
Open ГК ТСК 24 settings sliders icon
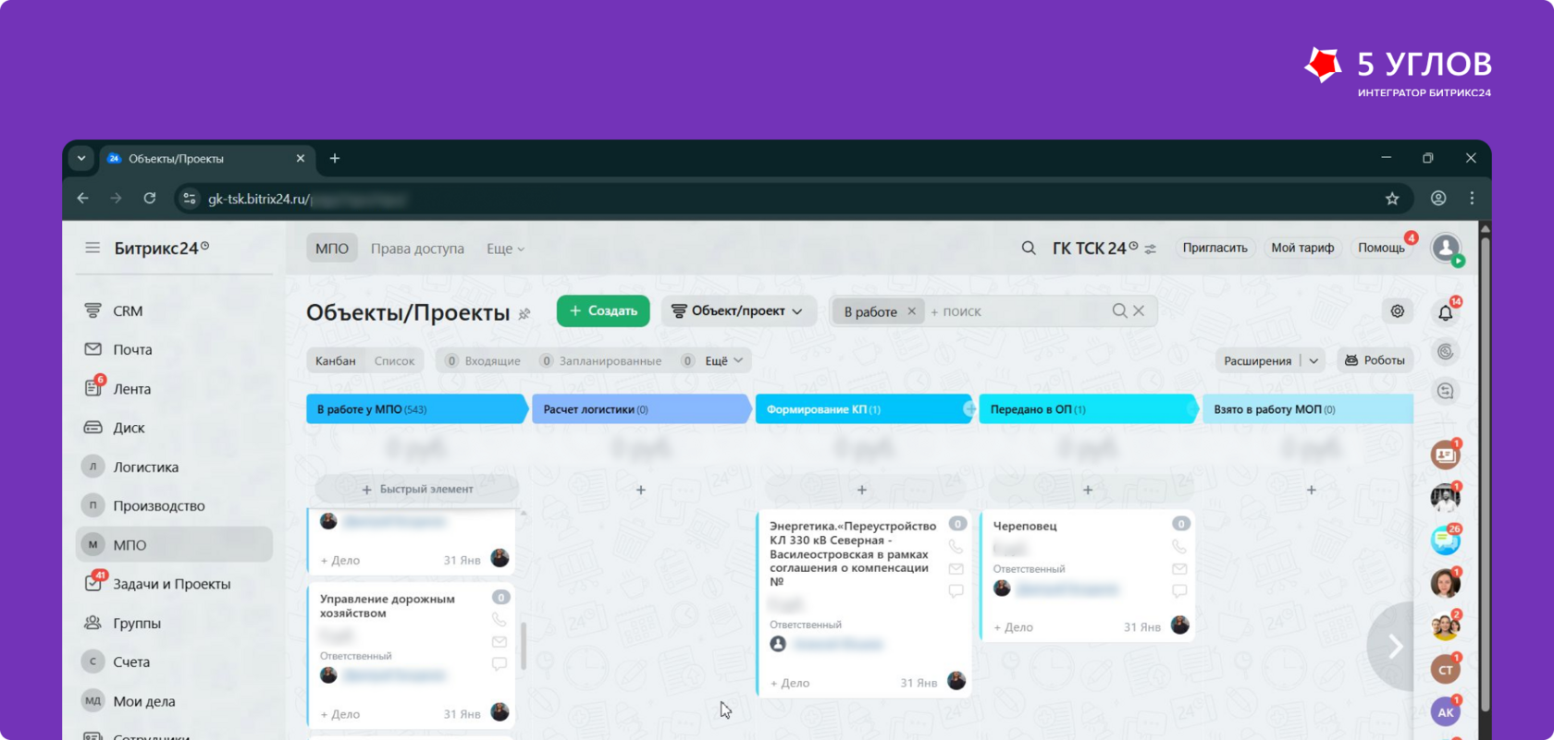coord(1151,249)
